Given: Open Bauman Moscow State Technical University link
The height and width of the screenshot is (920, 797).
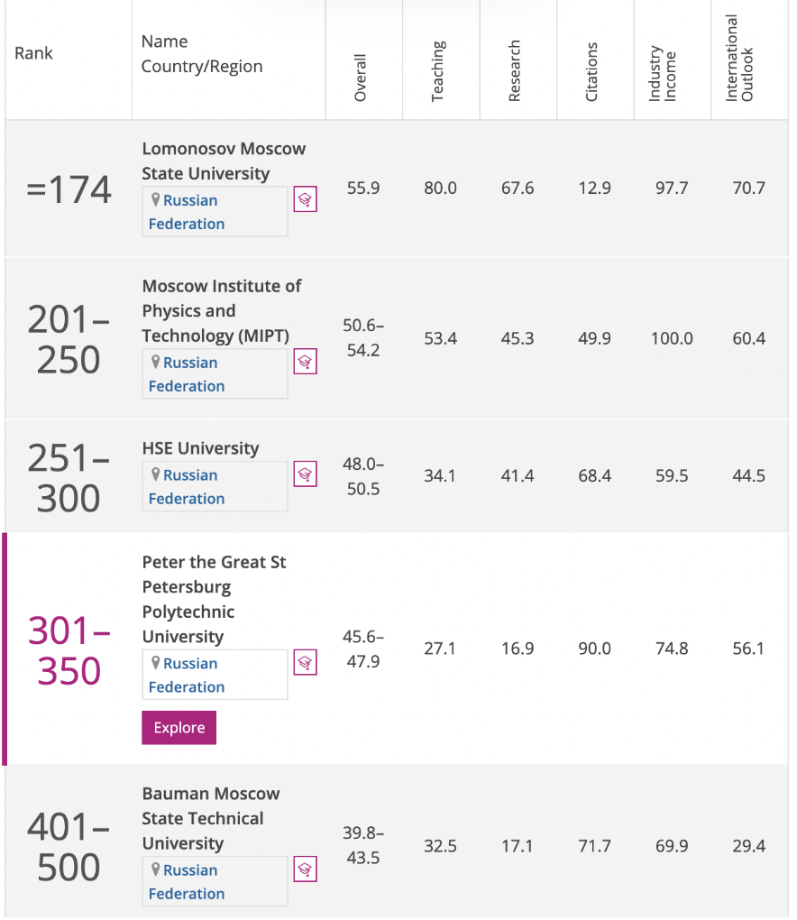Looking at the screenshot, I should coord(211,818).
